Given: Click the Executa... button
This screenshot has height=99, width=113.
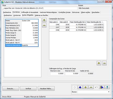Looking at the screenshot, I should pyautogui.click(x=11, y=88).
